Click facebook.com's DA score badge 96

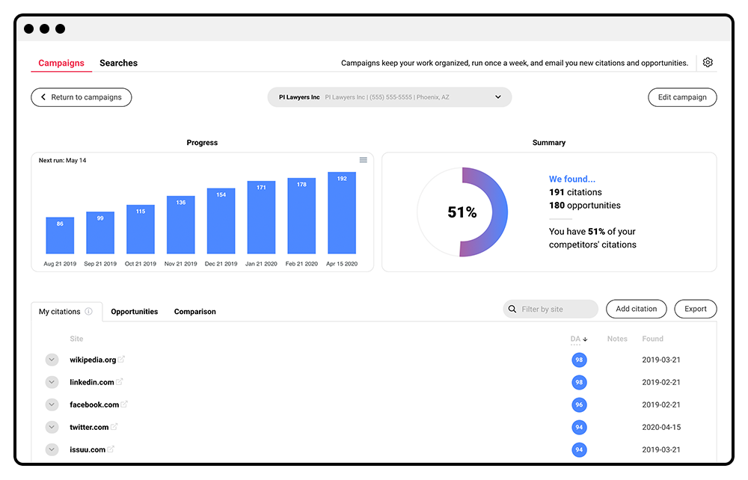point(579,404)
